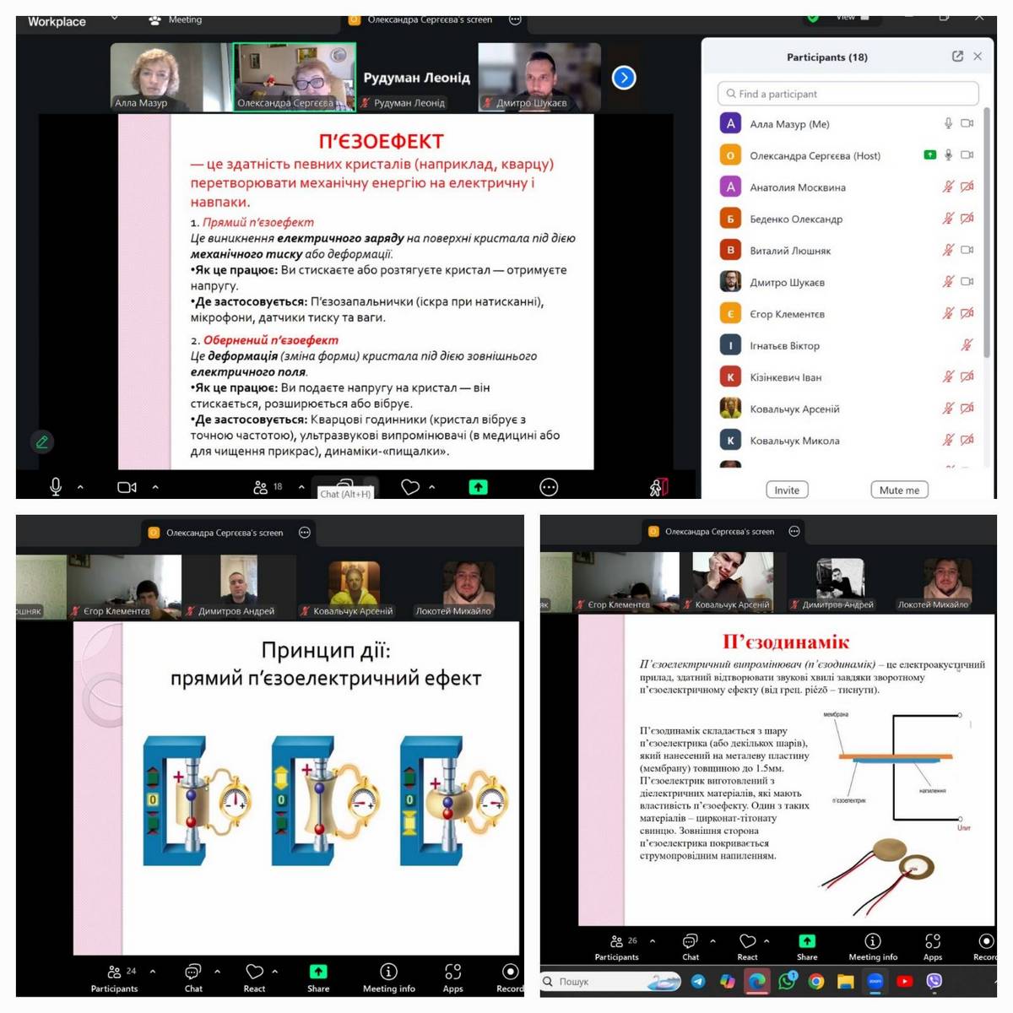Expand video options arrow next to camera
1013x1013 pixels.
click(155, 487)
